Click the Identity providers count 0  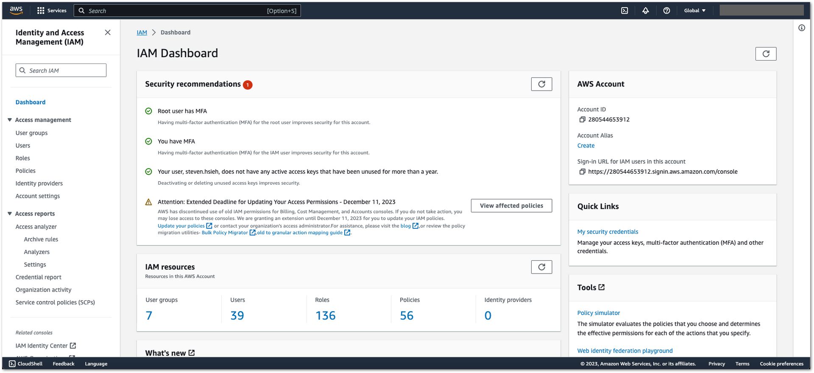(x=488, y=315)
